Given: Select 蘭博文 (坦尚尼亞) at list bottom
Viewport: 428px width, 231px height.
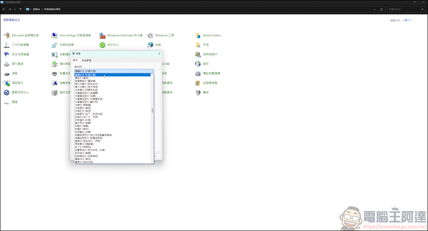Looking at the screenshot, I should tap(113, 162).
